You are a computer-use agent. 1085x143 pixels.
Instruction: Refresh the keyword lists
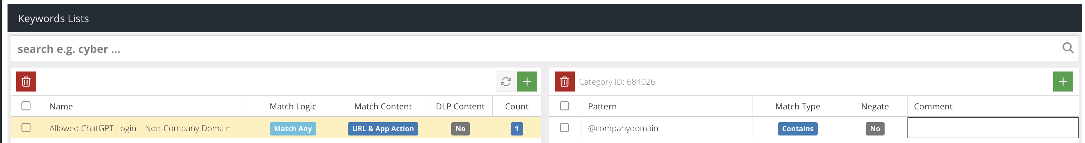pos(506,82)
